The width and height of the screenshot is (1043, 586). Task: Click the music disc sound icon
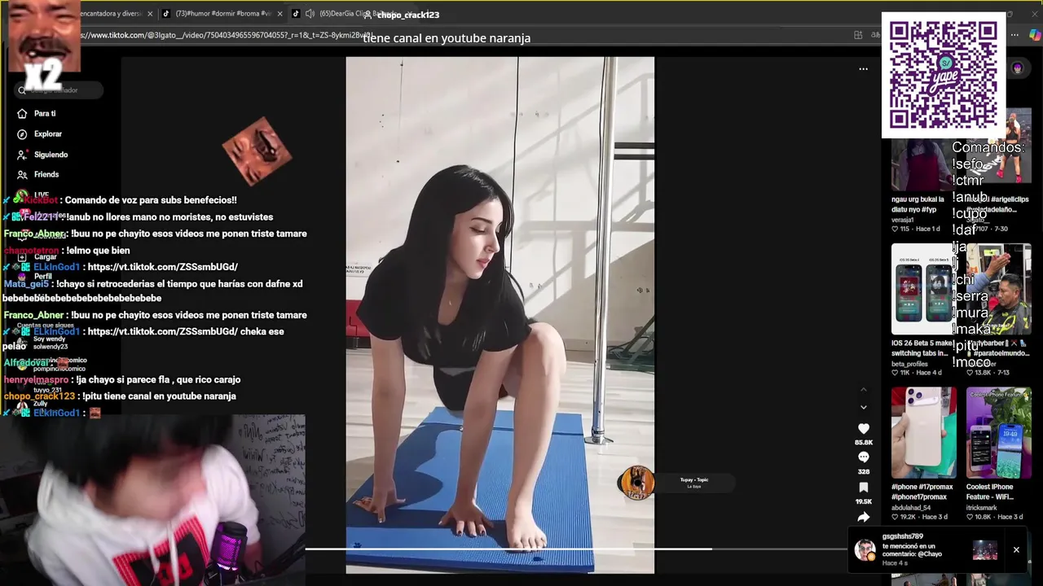pyautogui.click(x=636, y=483)
